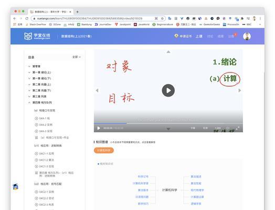Close the 数据结构(上) browser tab
Screen dimensions: 275x210
(70, 12)
